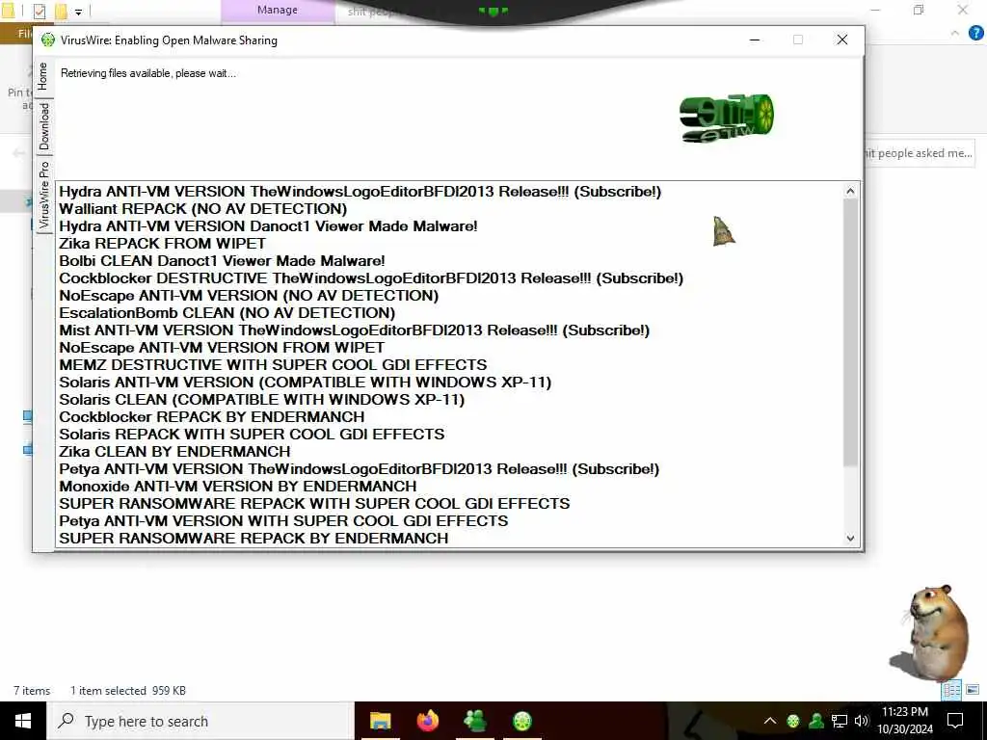Open network status tray icon
987x740 pixels.
coord(840,721)
